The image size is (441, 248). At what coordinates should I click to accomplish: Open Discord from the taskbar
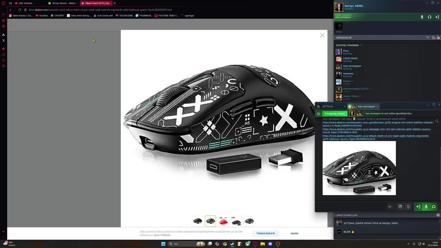(x=270, y=244)
